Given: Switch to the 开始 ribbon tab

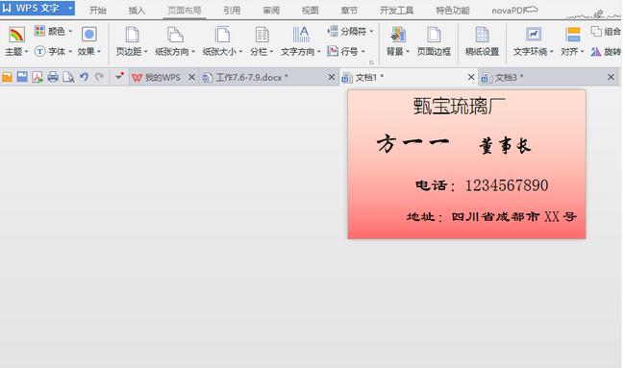Looking at the screenshot, I should click(x=98, y=11).
